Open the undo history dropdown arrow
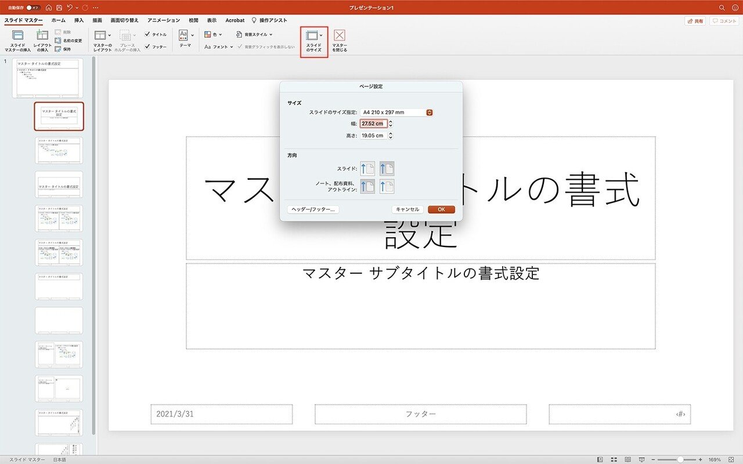This screenshot has height=464, width=743. [x=76, y=8]
